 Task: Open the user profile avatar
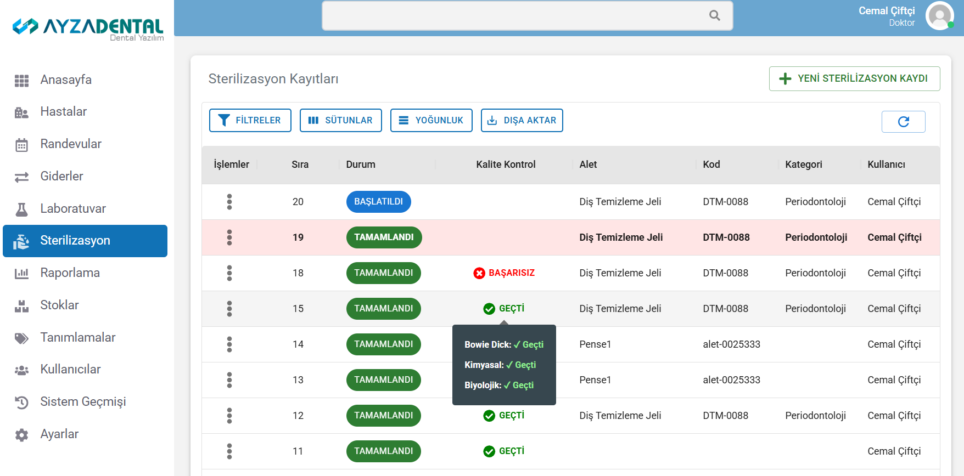[939, 16]
